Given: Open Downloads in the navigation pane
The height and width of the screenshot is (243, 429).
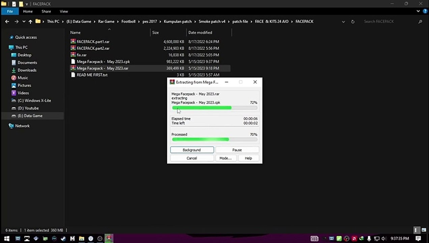Looking at the screenshot, I should pyautogui.click(x=27, y=70).
